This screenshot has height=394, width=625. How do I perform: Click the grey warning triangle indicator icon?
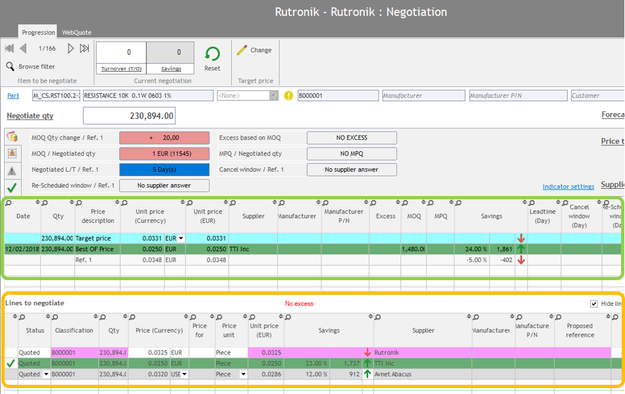click(12, 170)
